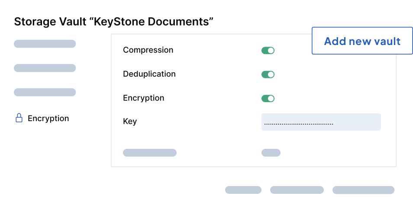
Task: Disable the Deduplication switch
Action: [268, 74]
